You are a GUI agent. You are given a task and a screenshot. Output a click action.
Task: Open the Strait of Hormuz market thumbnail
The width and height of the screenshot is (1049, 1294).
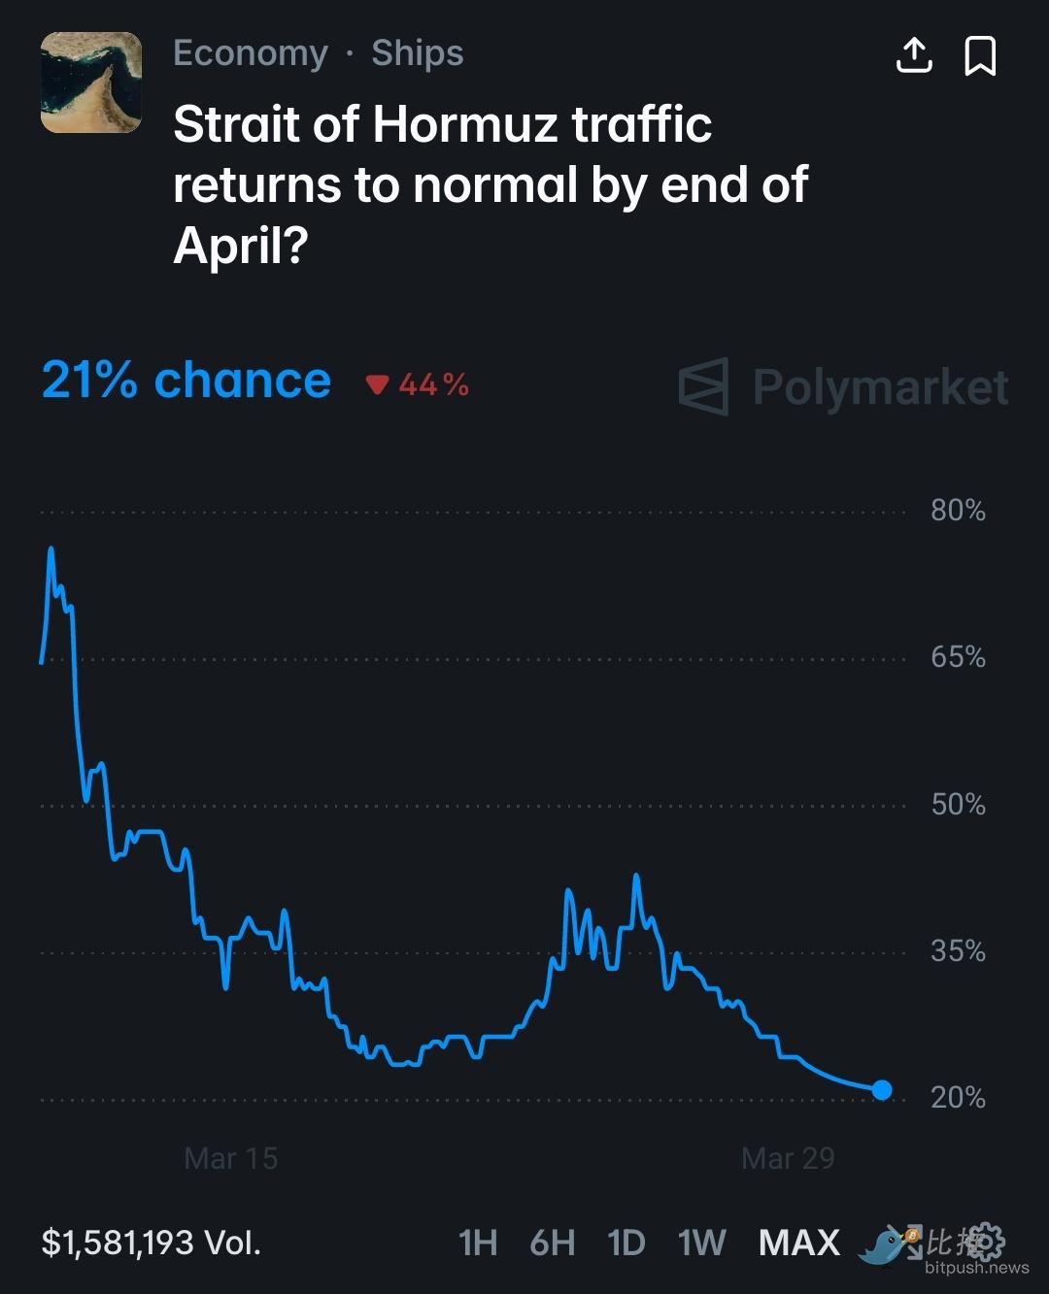pos(91,83)
